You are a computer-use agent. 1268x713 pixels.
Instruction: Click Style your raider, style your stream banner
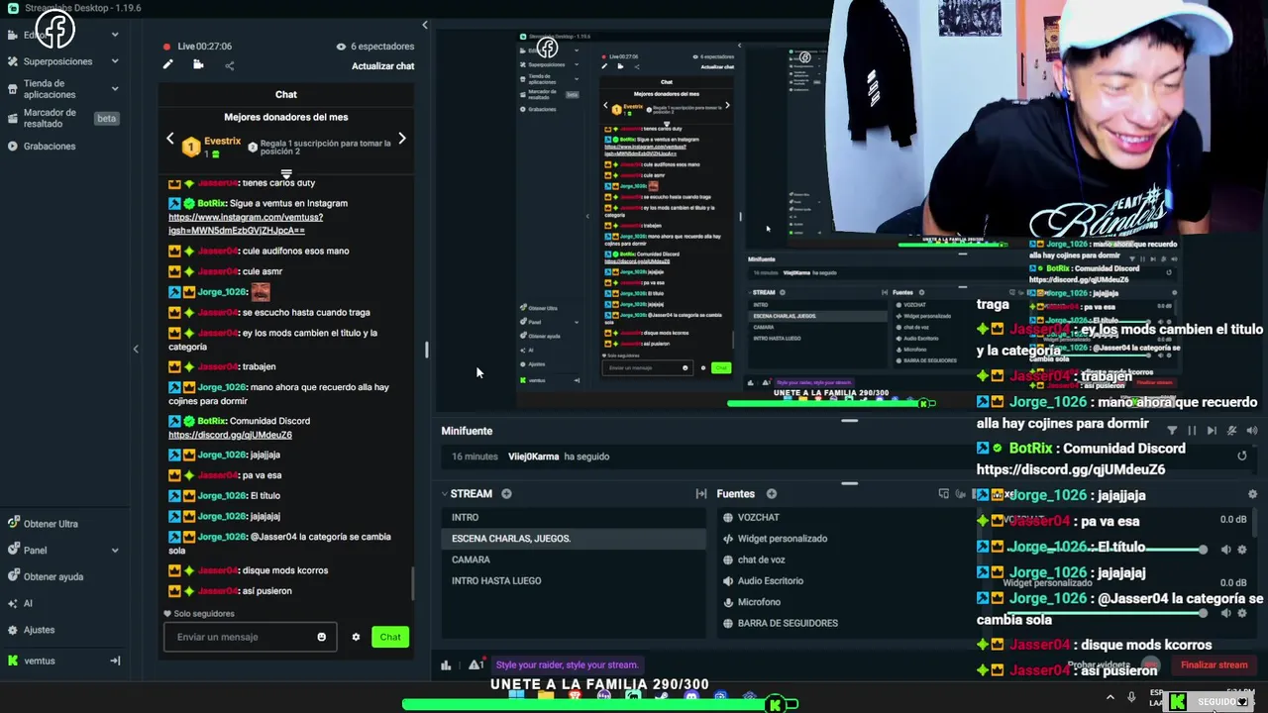(567, 664)
